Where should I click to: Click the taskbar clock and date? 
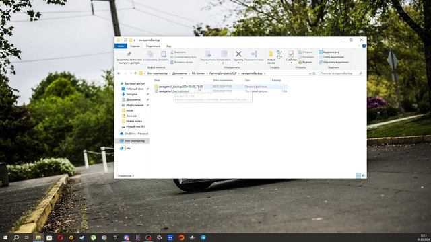click(424, 237)
